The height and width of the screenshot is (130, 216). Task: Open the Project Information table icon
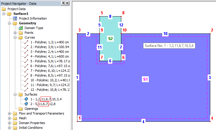[x=15, y=18]
